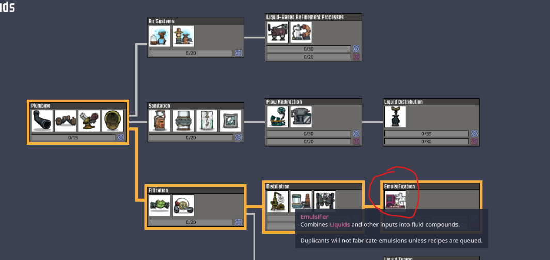Click the spiral coil building icon in Filtration
Screen dimensions: 550x260
[x=183, y=205]
